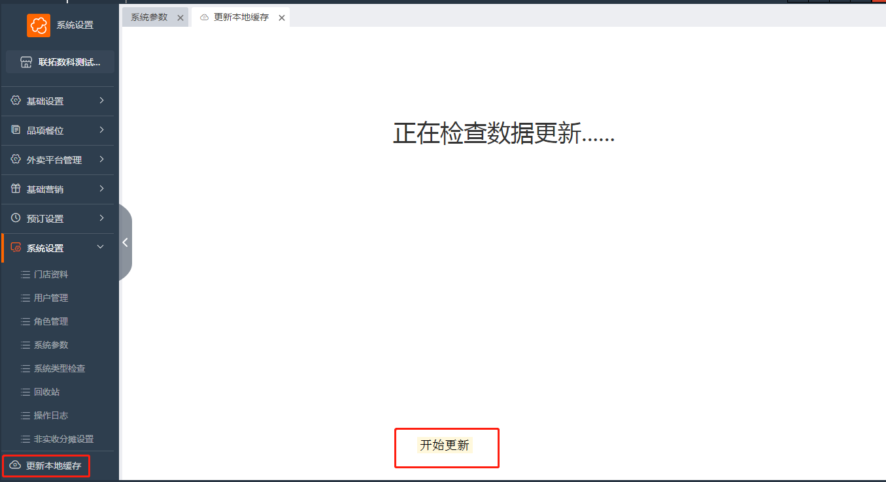Expand the 预订设置 menu chevron
Image resolution: width=886 pixels, height=482 pixels.
(101, 218)
